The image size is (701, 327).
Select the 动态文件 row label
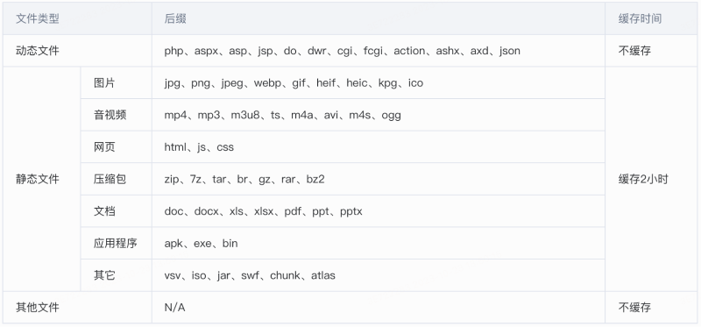tap(38, 51)
